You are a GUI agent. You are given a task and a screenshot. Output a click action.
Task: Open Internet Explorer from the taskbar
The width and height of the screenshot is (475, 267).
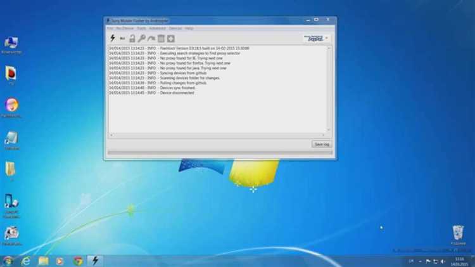coord(26,261)
